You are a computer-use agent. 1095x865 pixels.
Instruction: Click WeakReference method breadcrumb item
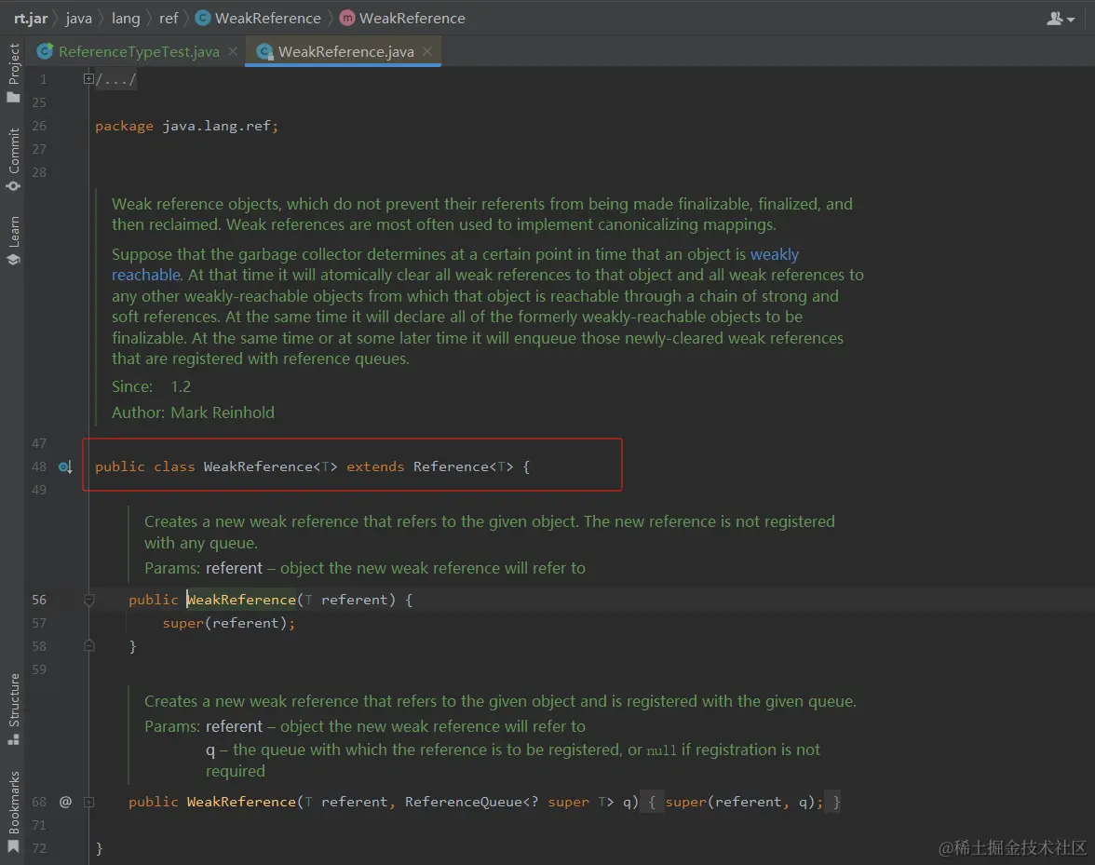[403, 18]
